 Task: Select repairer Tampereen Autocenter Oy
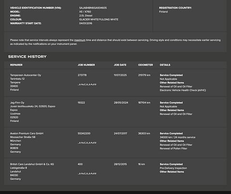click(x=26, y=75)
